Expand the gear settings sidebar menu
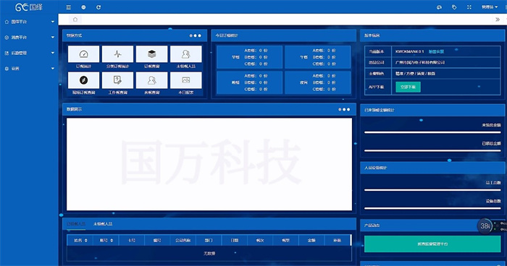 click(29, 69)
